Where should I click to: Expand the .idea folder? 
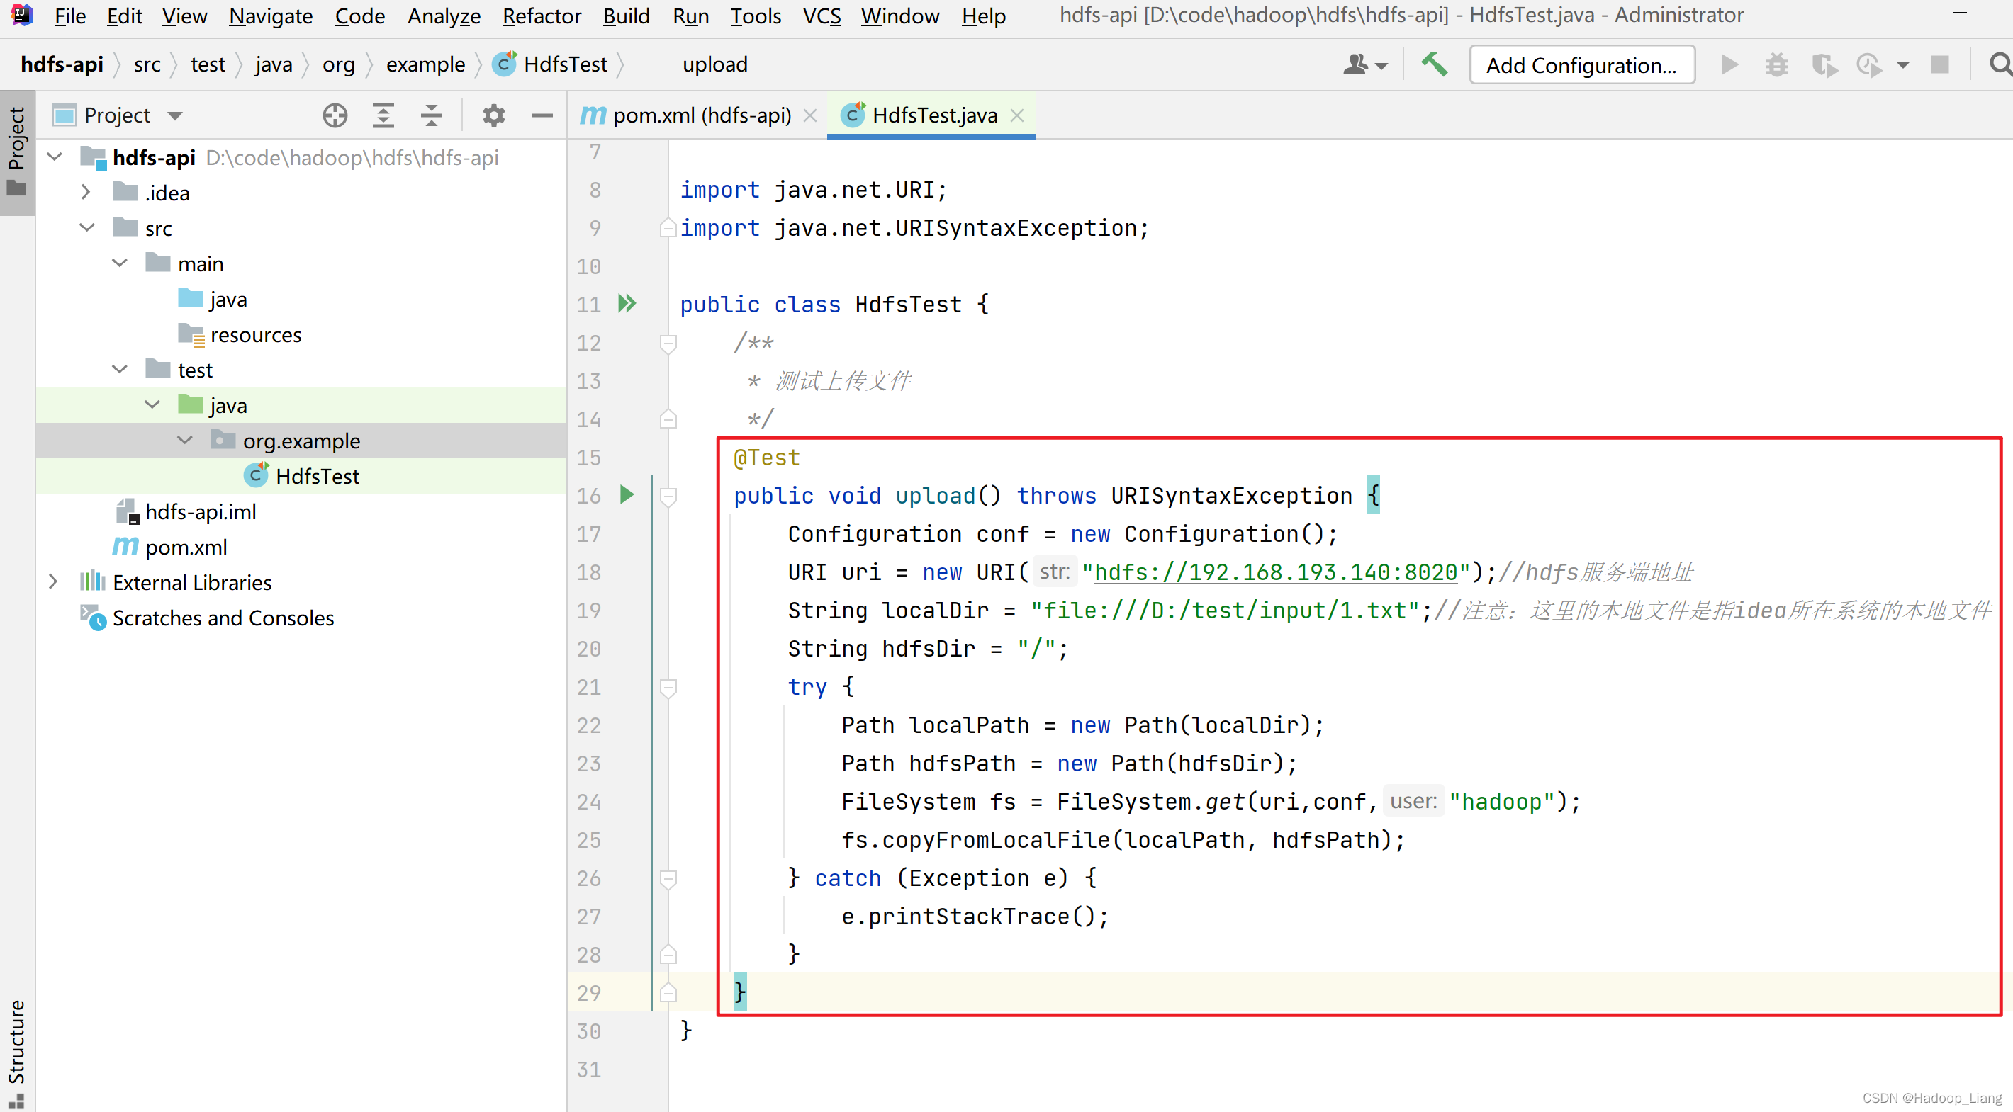point(86,192)
